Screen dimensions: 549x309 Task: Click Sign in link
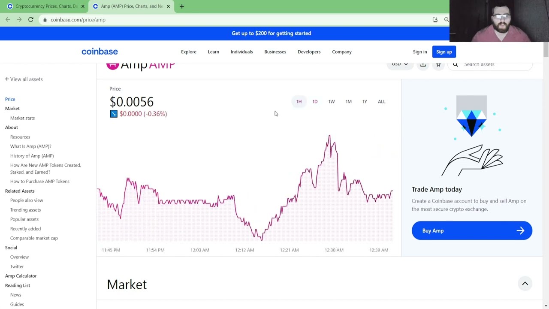click(x=420, y=52)
